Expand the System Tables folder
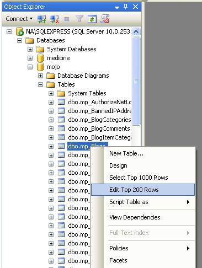This screenshot has width=202, height=268. click(51, 93)
